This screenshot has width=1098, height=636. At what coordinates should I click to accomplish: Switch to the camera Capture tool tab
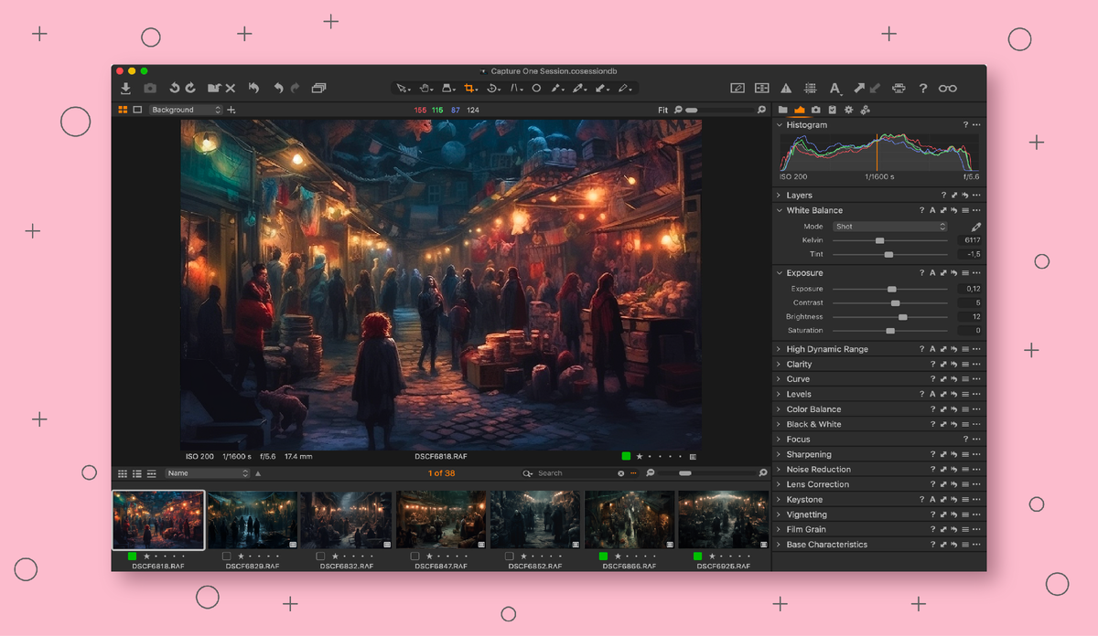(815, 110)
